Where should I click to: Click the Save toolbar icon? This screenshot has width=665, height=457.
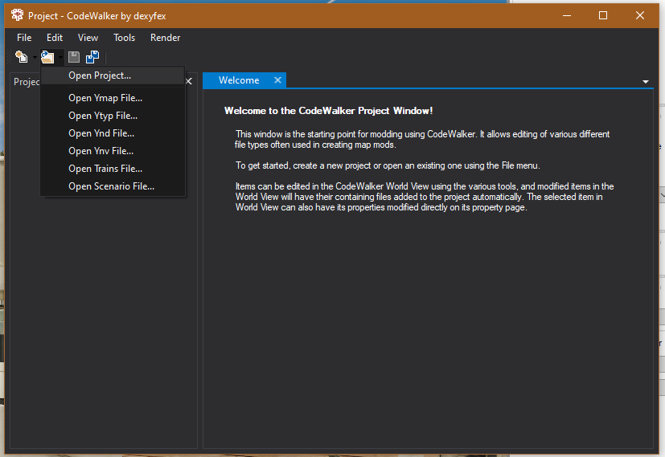click(74, 57)
